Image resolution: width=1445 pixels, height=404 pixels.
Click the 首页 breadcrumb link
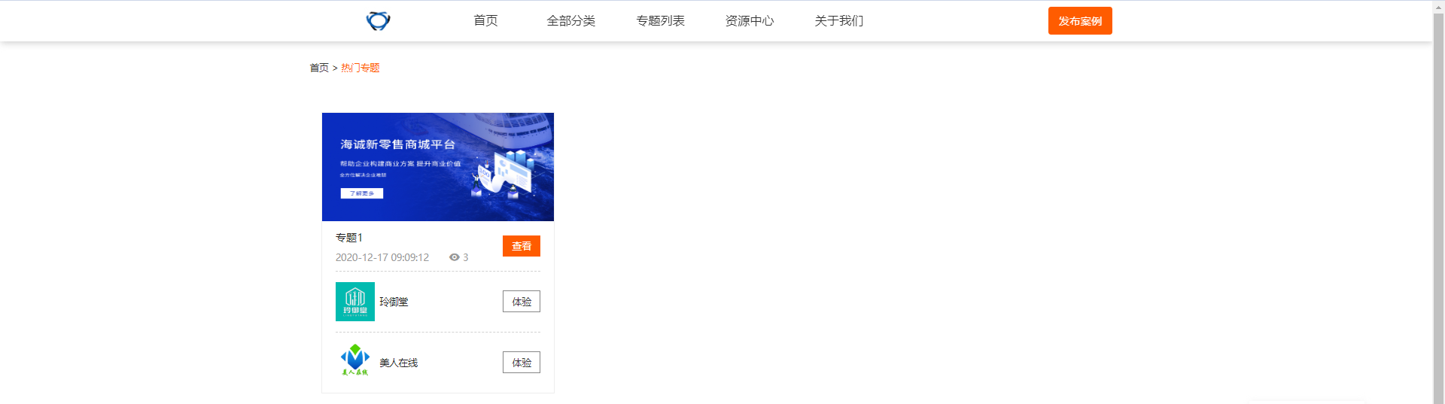point(319,68)
